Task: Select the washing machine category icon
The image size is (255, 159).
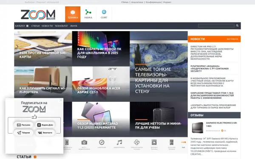Action: click(154, 142)
